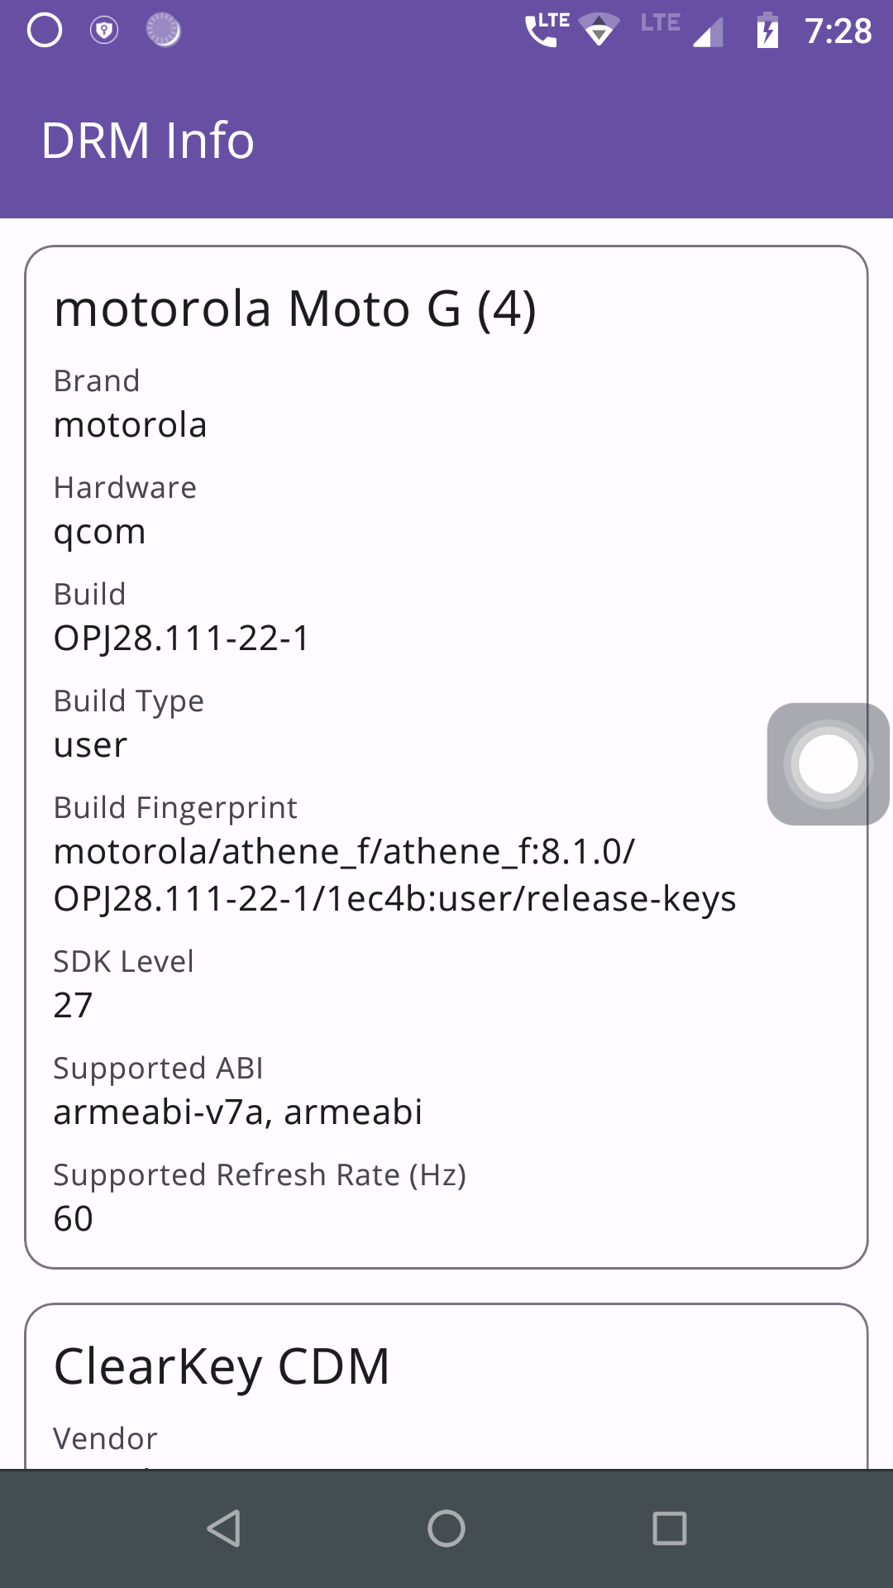Image resolution: width=893 pixels, height=1588 pixels.
Task: Tap the Wi-Fi signal icon in status bar
Action: coord(599,31)
